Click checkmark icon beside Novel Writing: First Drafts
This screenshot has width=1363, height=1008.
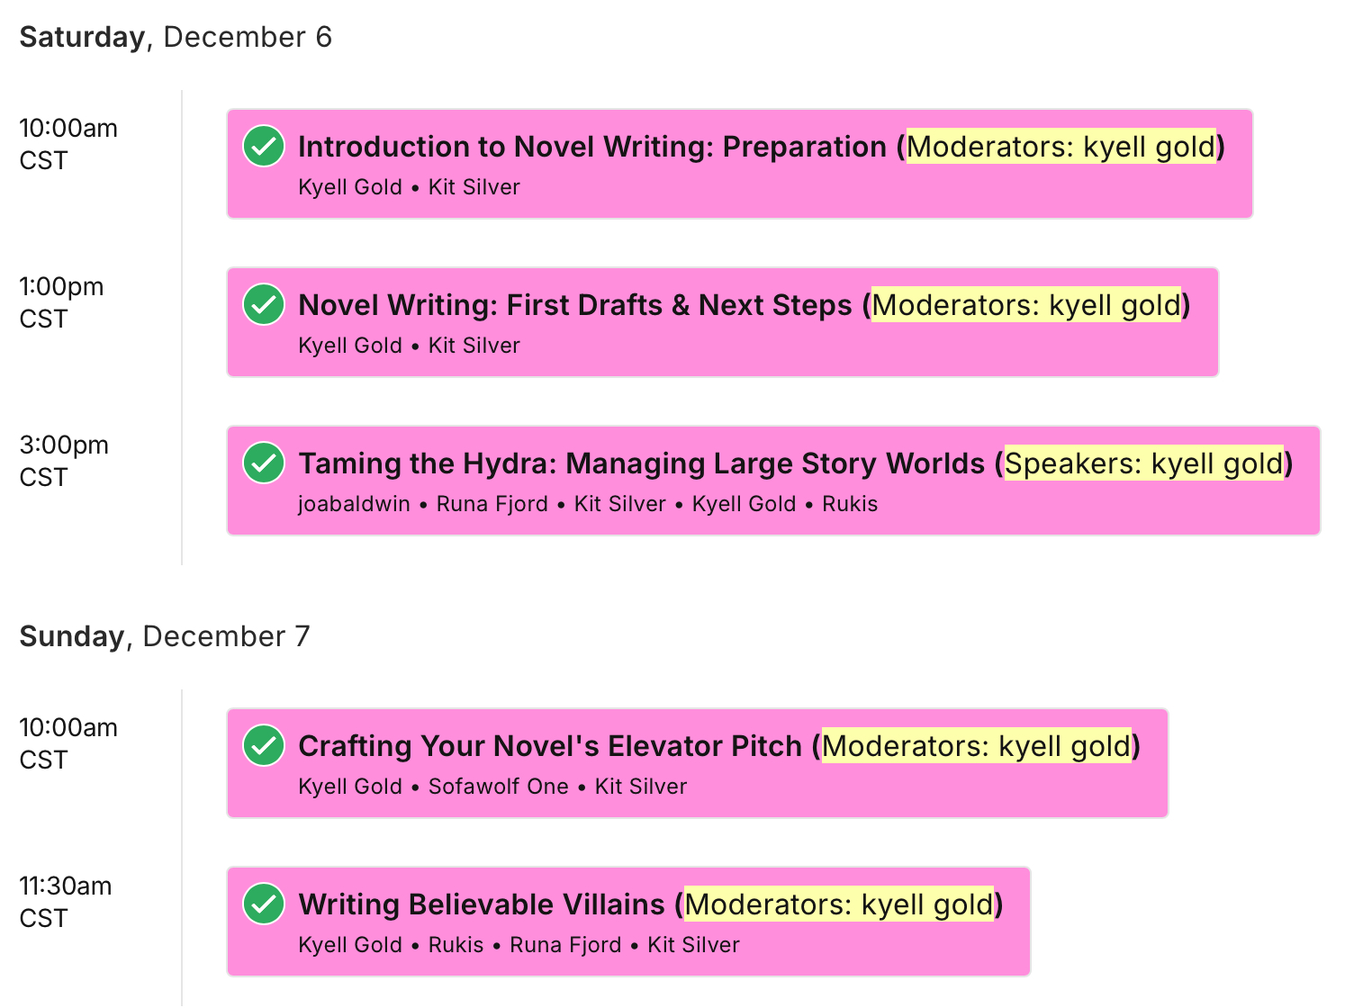click(x=264, y=305)
